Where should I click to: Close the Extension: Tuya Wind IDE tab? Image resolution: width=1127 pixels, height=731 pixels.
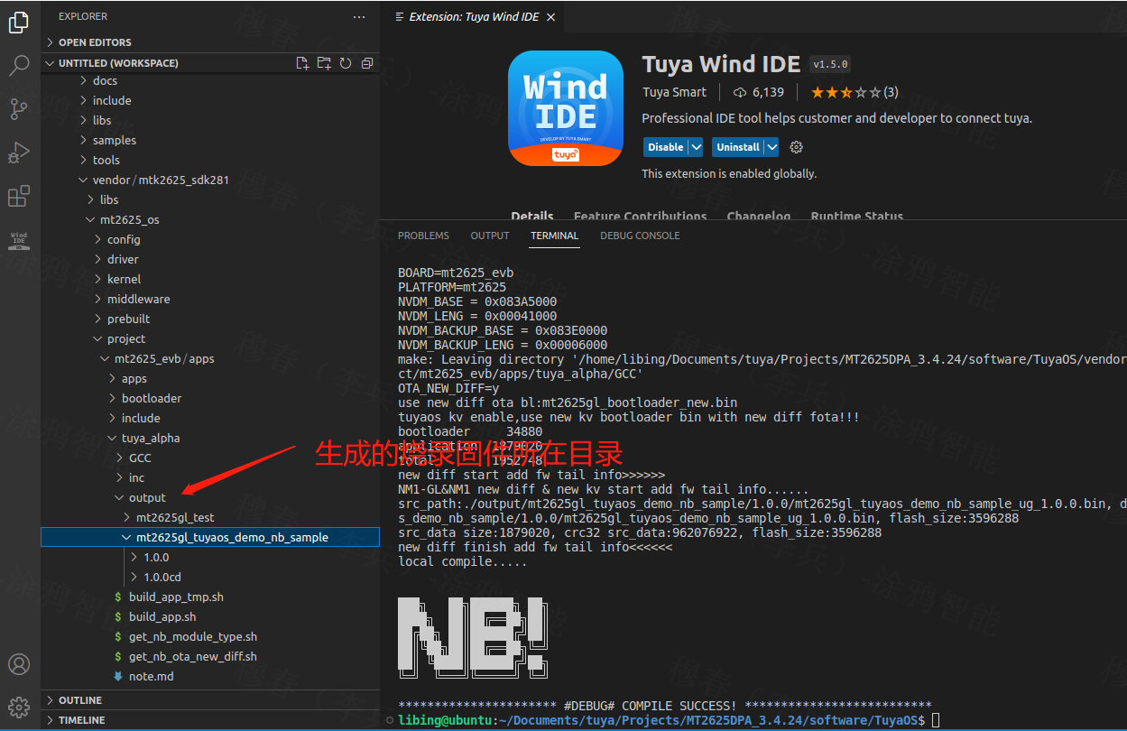[x=550, y=17]
